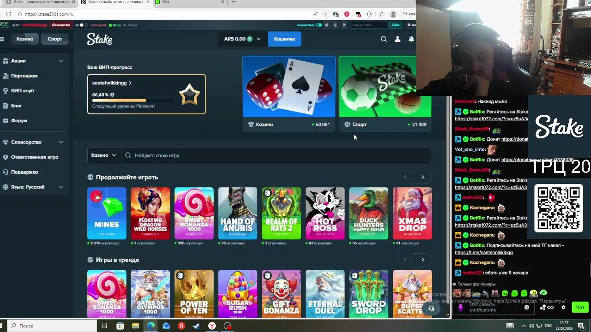Open the Sugar Rush 1000 game thumbnail

coord(238,294)
